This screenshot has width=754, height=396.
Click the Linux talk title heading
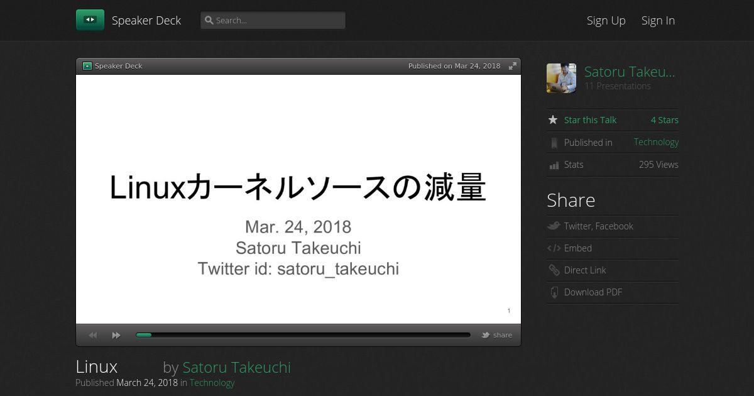(97, 366)
